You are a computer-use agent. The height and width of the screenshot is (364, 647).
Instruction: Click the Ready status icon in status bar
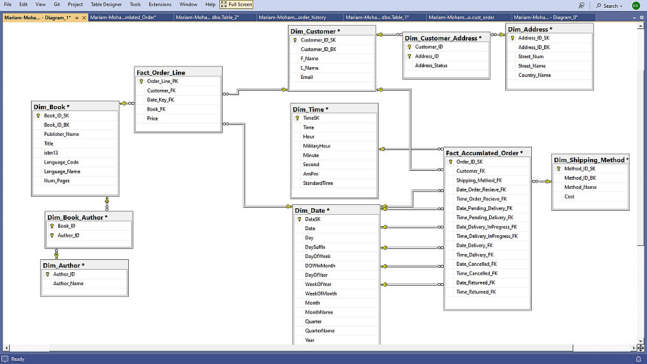[x=5, y=359]
